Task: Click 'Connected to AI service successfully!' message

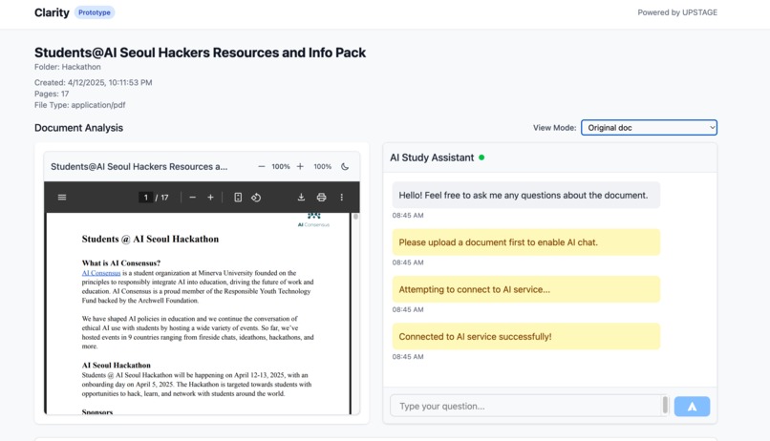Action: [526, 337]
